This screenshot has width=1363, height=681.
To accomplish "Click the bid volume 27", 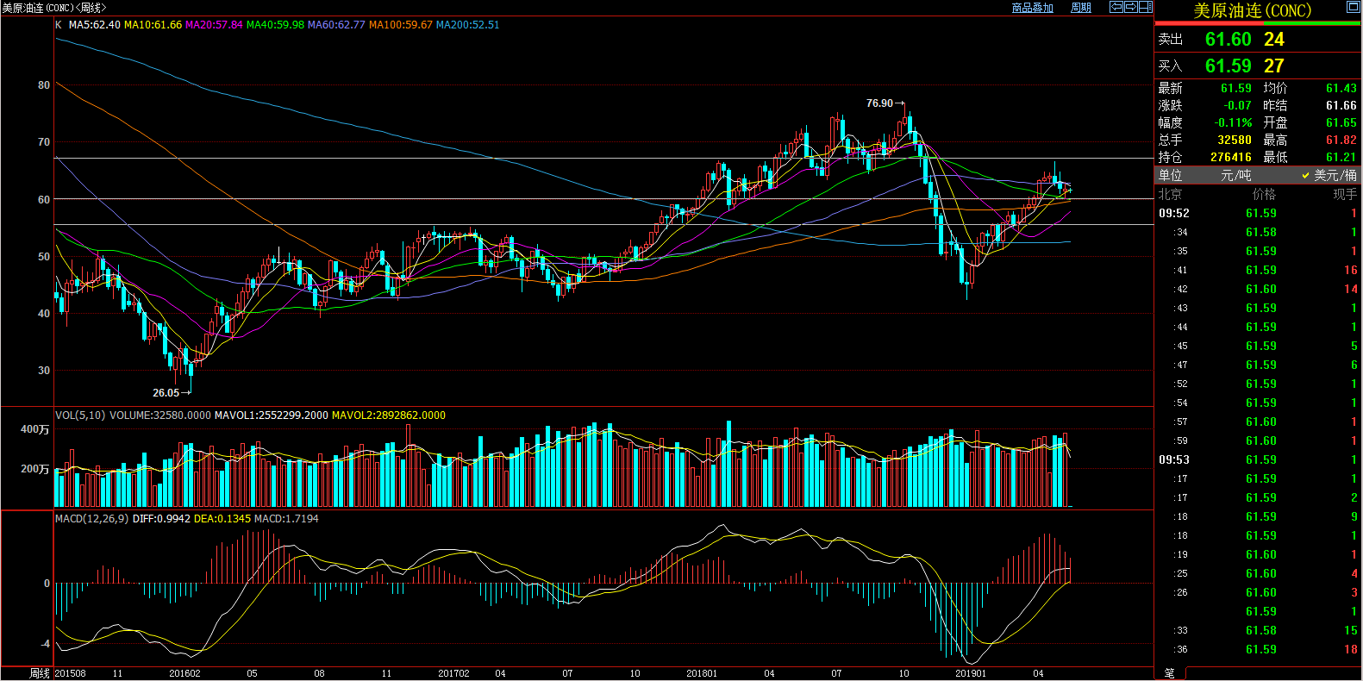I will click(1274, 66).
